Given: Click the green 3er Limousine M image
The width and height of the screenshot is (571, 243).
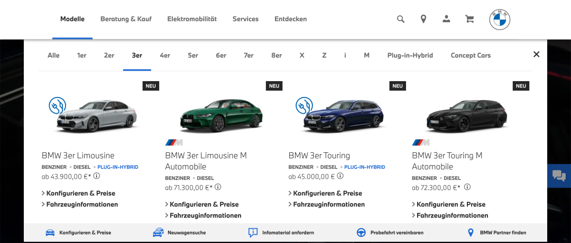Looking at the screenshot, I should tap(221, 115).
